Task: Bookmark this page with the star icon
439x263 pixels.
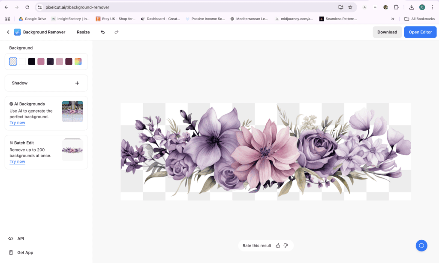Action: tap(350, 7)
